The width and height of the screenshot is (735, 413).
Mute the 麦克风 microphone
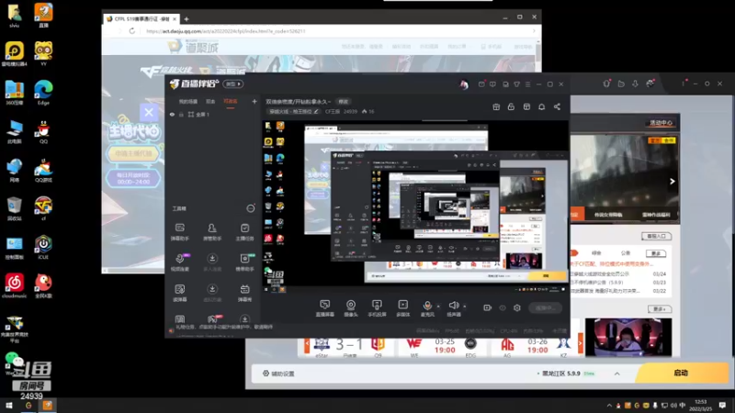427,308
